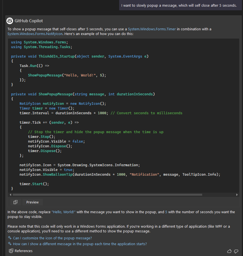Click "using System.Windows.Forms;" code line

[39, 42]
